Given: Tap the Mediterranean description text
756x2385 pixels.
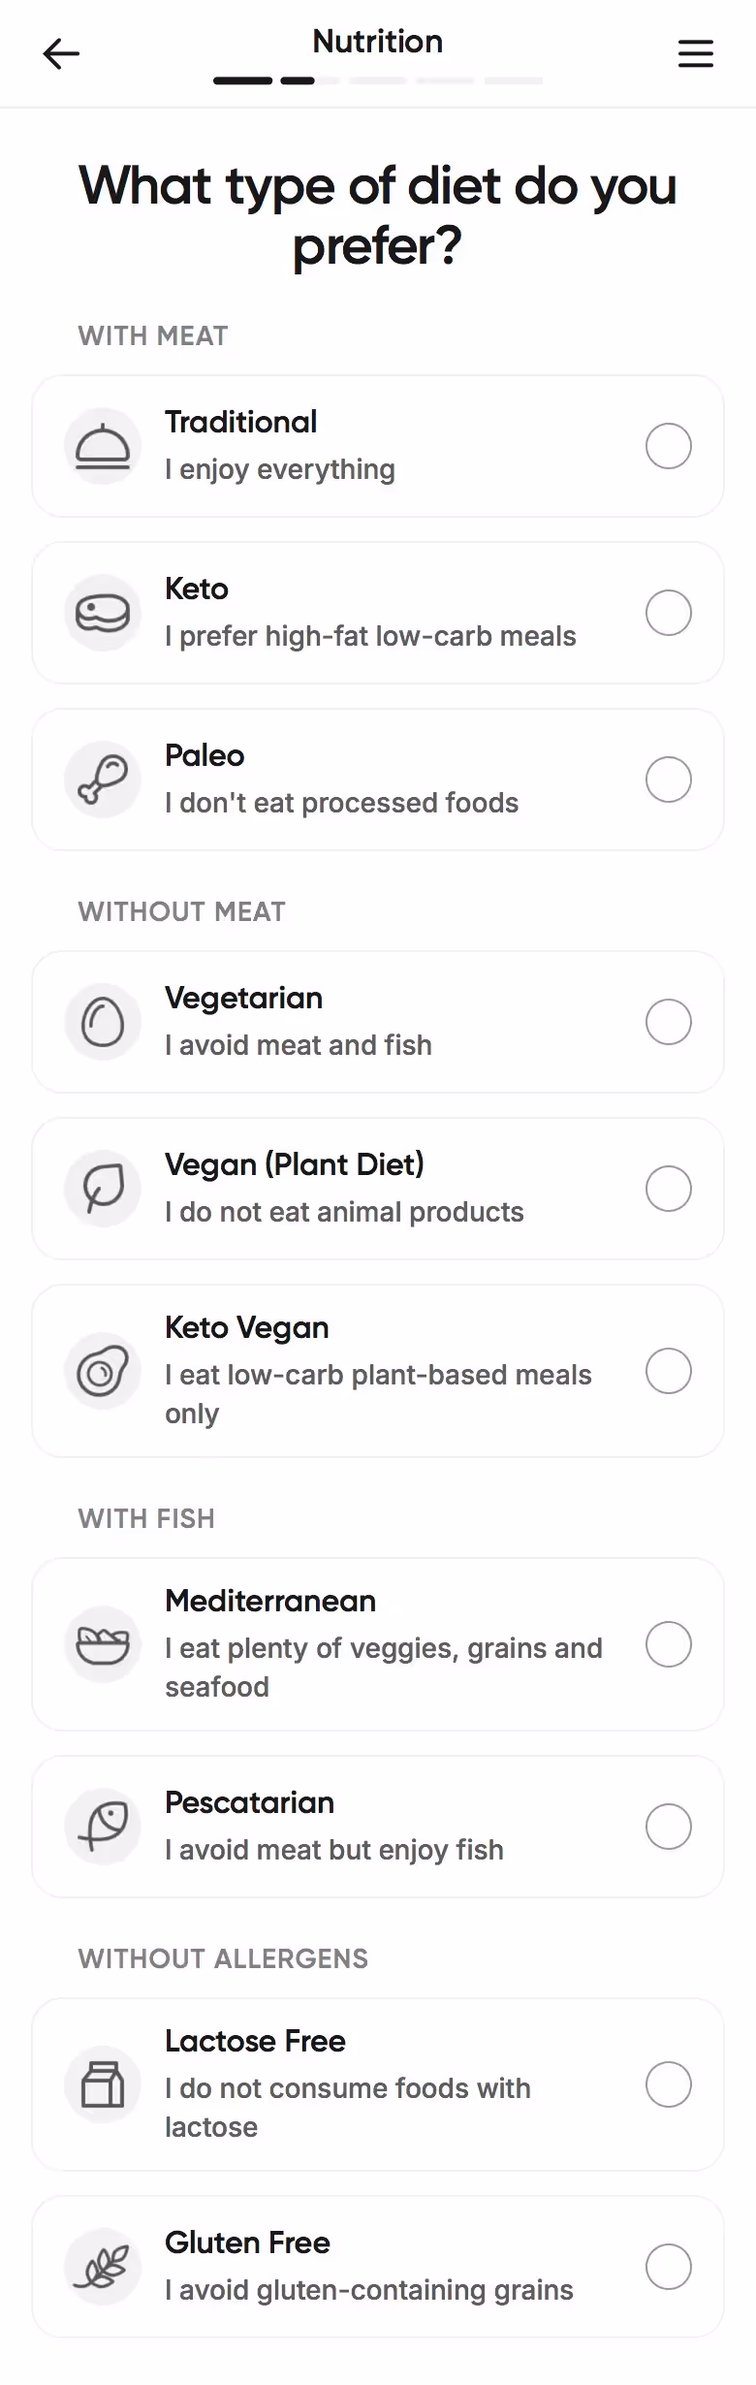Looking at the screenshot, I should point(384,1668).
